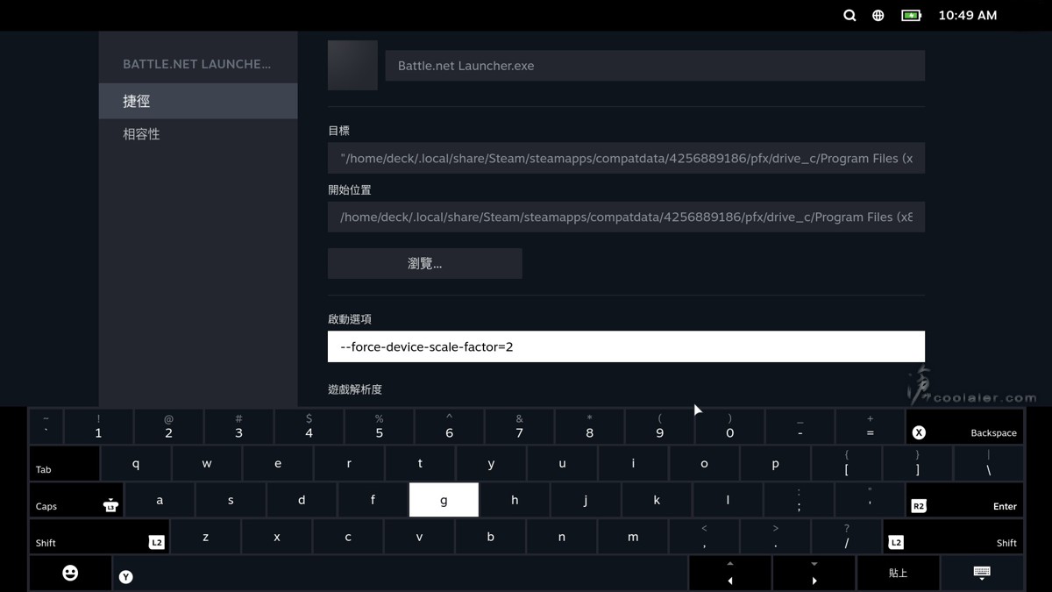Tap the b key
The width and height of the screenshot is (1052, 592).
tap(490, 536)
